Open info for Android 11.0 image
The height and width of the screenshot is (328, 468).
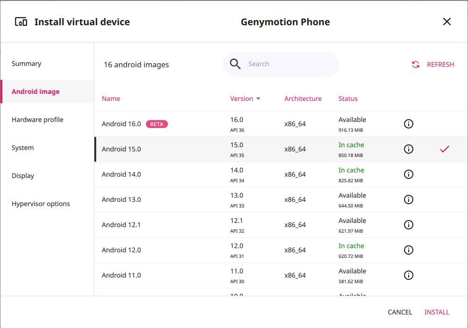tap(409, 275)
